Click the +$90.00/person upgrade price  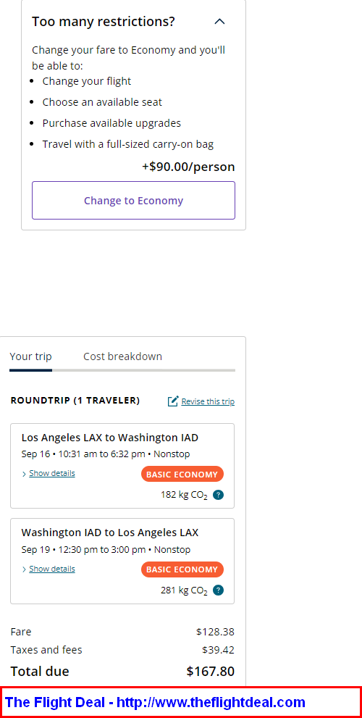pyautogui.click(x=188, y=167)
